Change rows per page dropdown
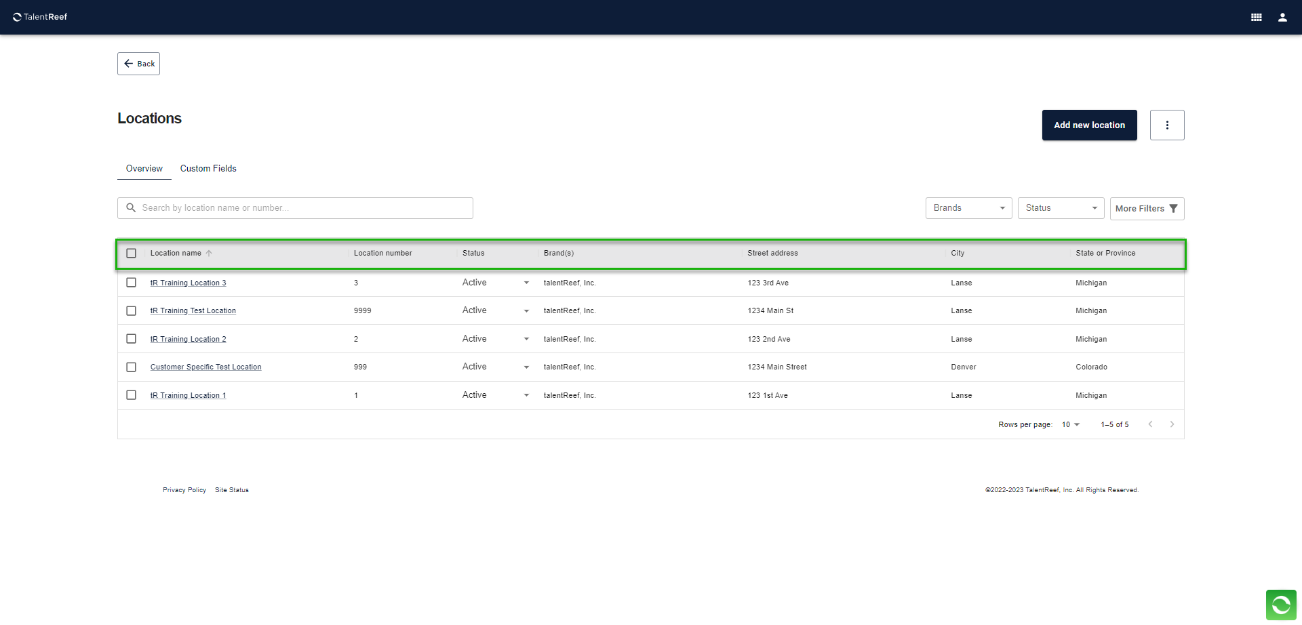This screenshot has height=625, width=1302. (1070, 424)
